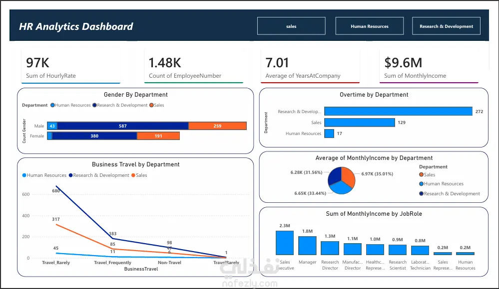
Task: Select Human Resources legend dot in Gender chart
Action: click(x=52, y=105)
